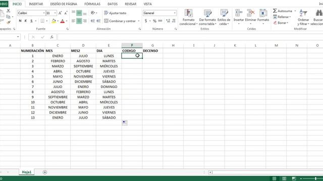Switch to Page Break Preview icon
323x181 pixels.
pos(294,178)
